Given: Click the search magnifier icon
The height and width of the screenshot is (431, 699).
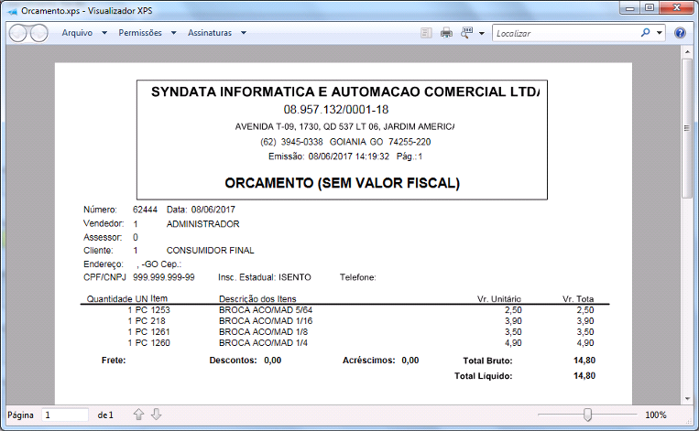Looking at the screenshot, I should pyautogui.click(x=646, y=33).
